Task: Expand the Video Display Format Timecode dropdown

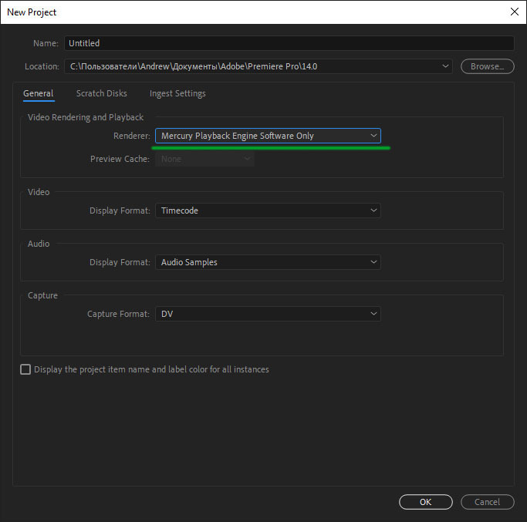Action: tap(268, 210)
